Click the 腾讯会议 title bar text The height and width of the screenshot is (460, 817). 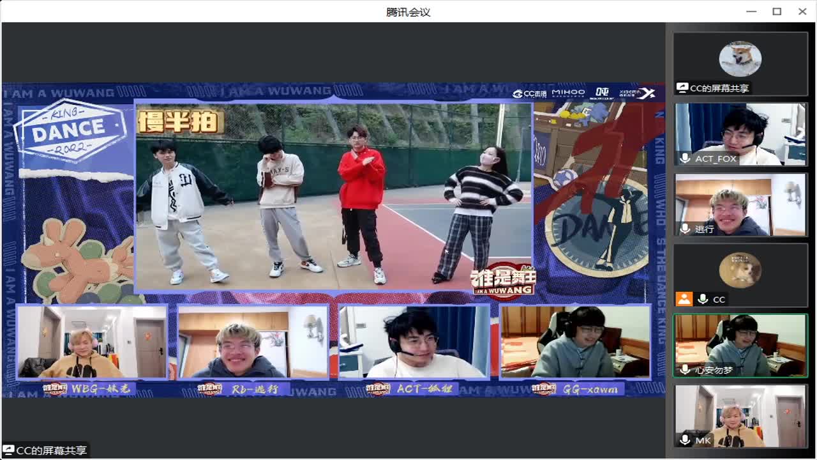pyautogui.click(x=408, y=11)
